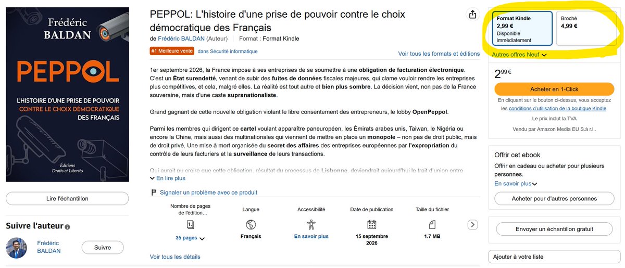Buy now with Acheter en 1-Click
Image resolution: width=625 pixels, height=268 pixels.
[x=554, y=89]
